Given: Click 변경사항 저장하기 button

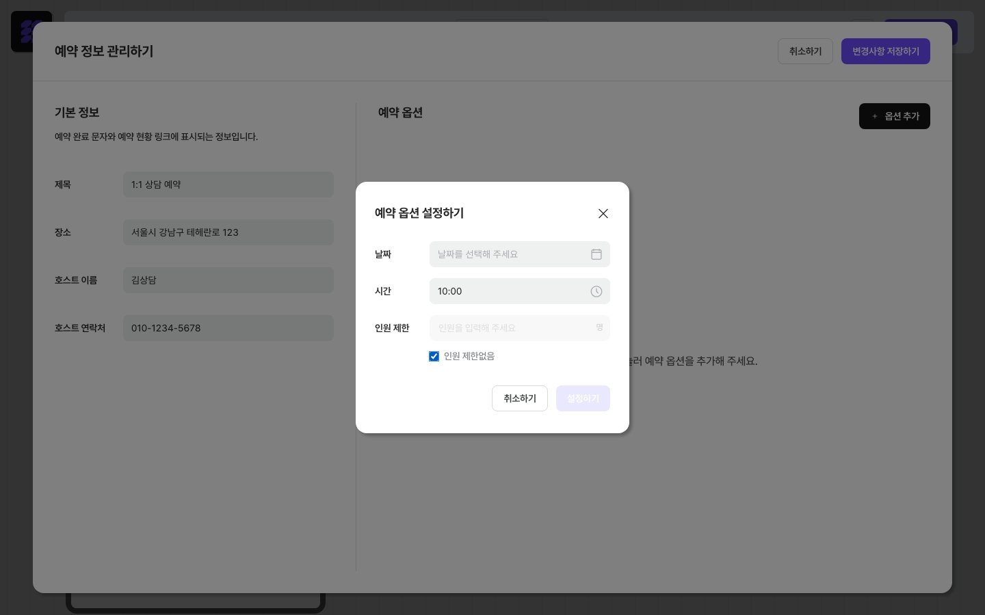Looking at the screenshot, I should point(886,51).
